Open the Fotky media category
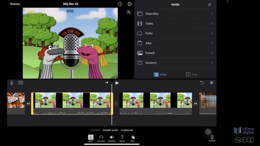This screenshot has height=146, width=260. pyautogui.click(x=175, y=33)
